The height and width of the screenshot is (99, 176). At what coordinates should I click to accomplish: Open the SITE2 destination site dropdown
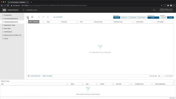pos(153,18)
